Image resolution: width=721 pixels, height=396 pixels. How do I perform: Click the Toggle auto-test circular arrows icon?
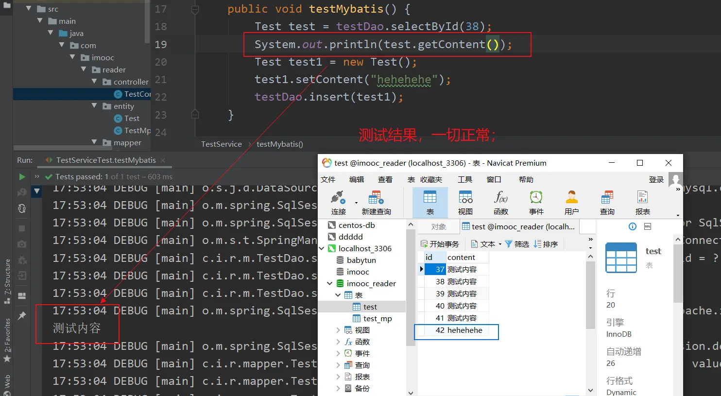[x=22, y=208]
